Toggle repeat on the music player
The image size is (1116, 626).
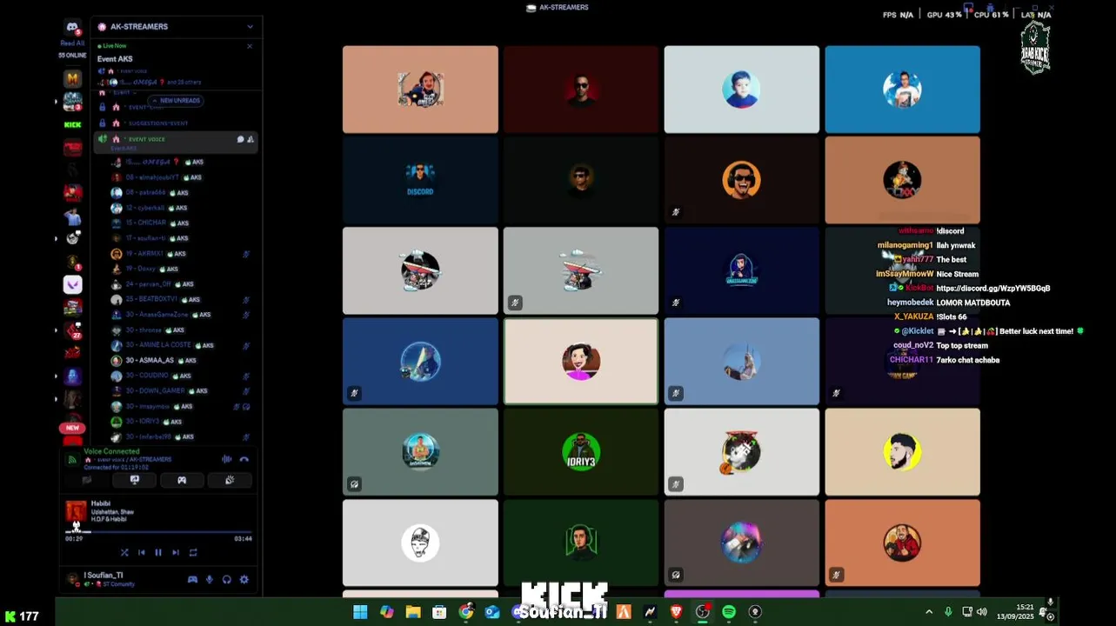coord(193,552)
